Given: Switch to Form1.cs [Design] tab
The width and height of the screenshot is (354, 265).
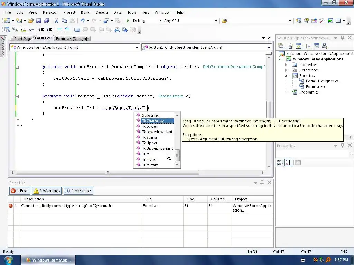Looking at the screenshot, I should coord(72,39).
